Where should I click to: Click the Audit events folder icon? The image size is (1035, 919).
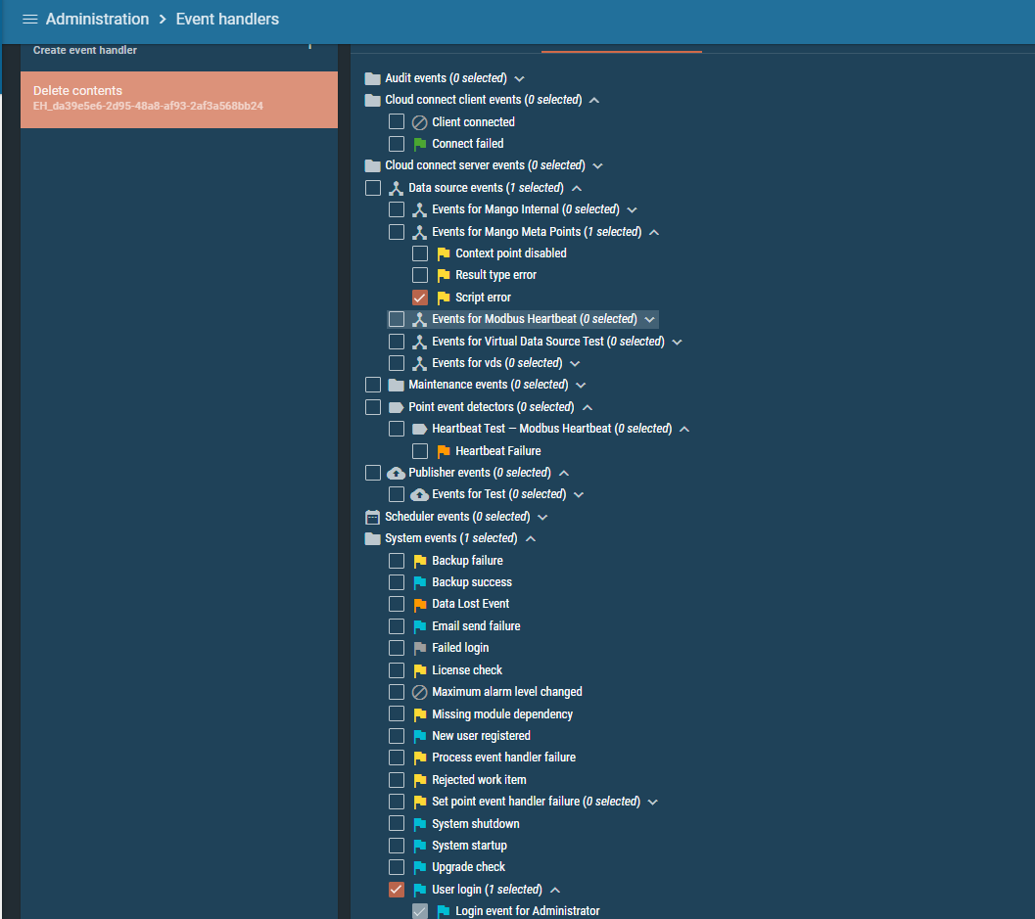click(x=373, y=78)
